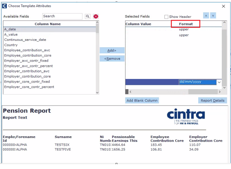Click 183.45 employee contribution value
This screenshot has width=231, height=169.
pyautogui.click(x=156, y=145)
